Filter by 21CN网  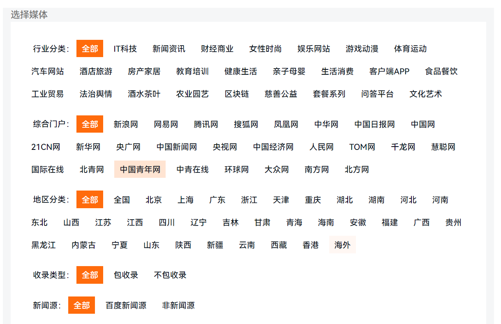(46, 147)
